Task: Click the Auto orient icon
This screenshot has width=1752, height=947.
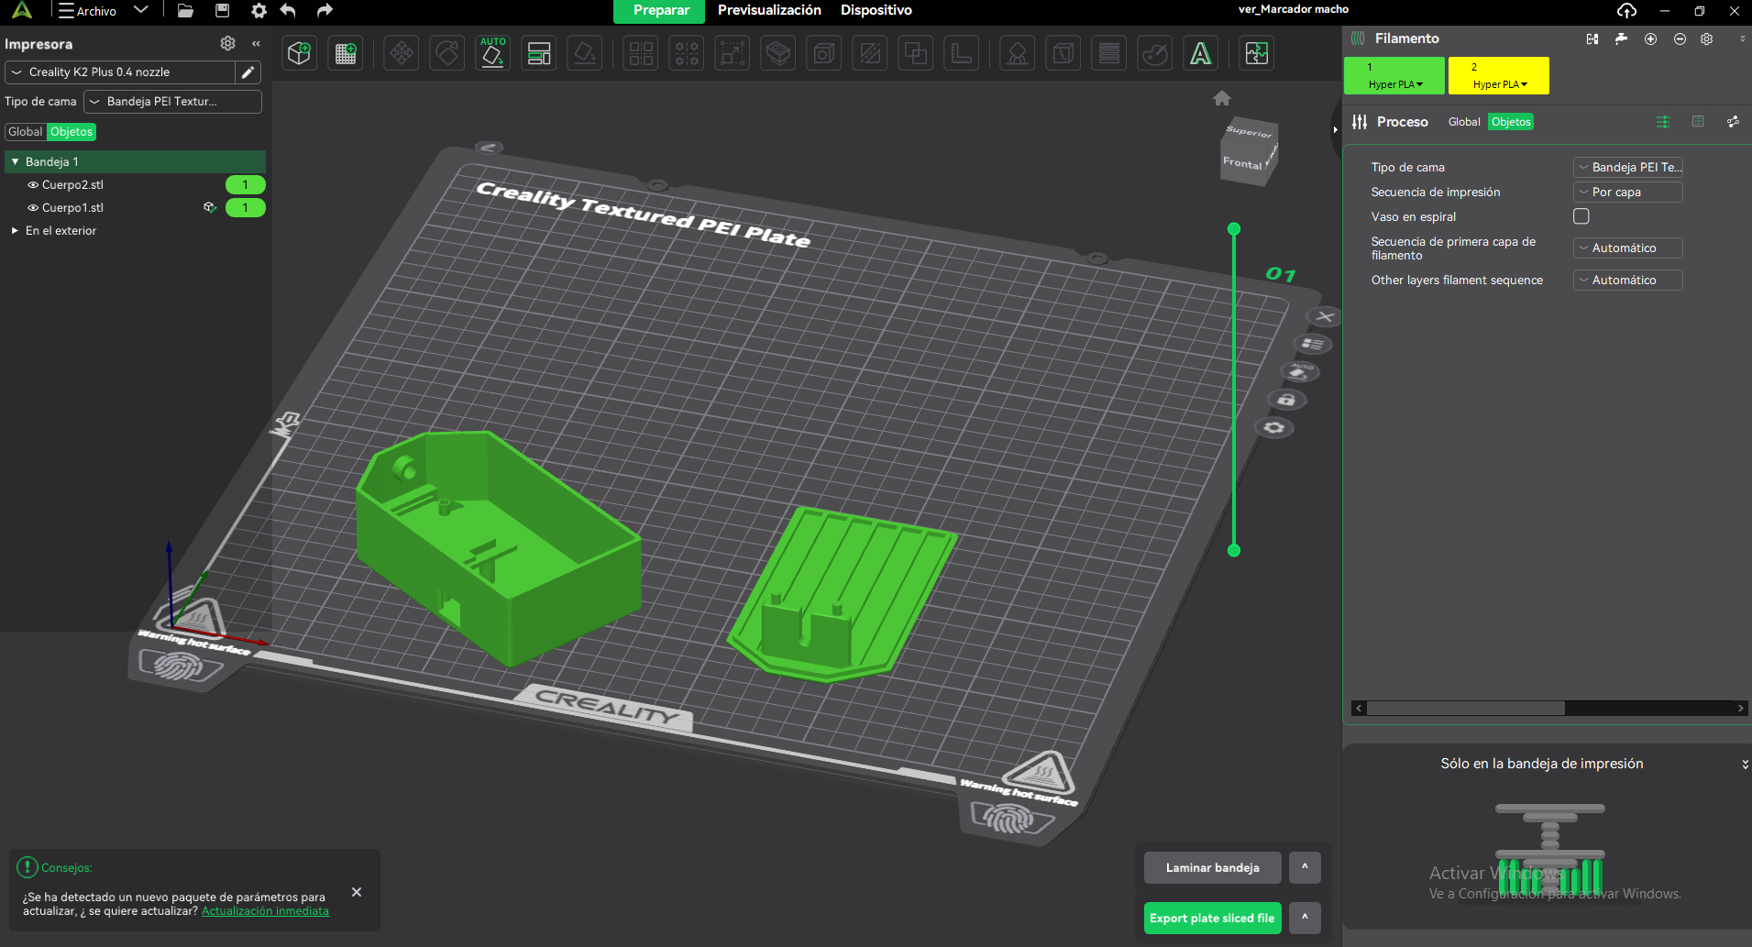Action: [x=493, y=53]
